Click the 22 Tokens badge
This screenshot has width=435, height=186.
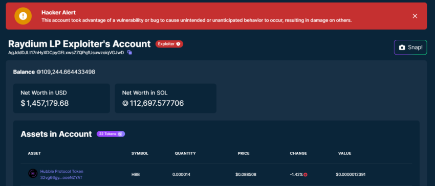coord(111,134)
